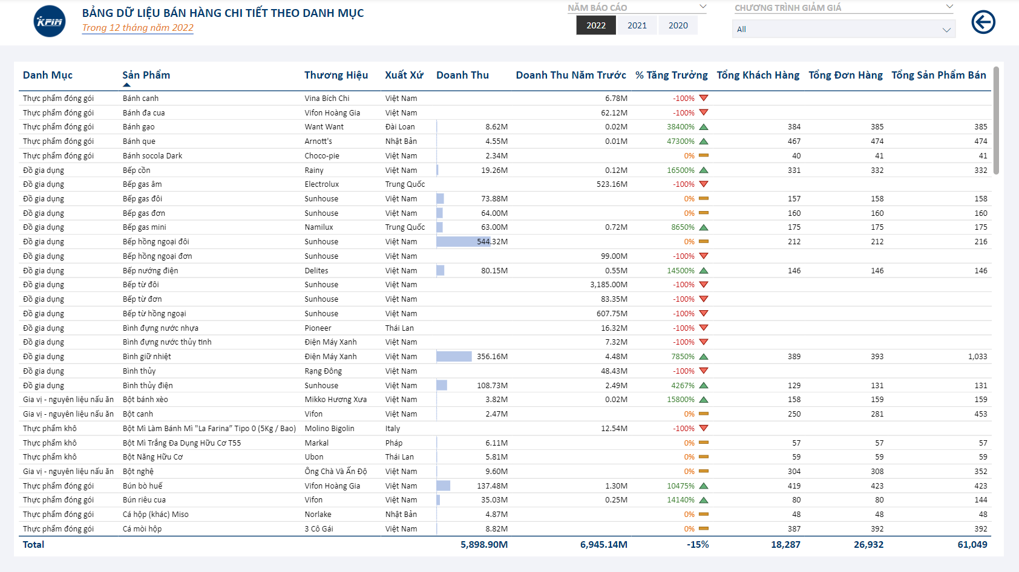Click the -15% total growth value
1019x572 pixels.
coord(698,545)
